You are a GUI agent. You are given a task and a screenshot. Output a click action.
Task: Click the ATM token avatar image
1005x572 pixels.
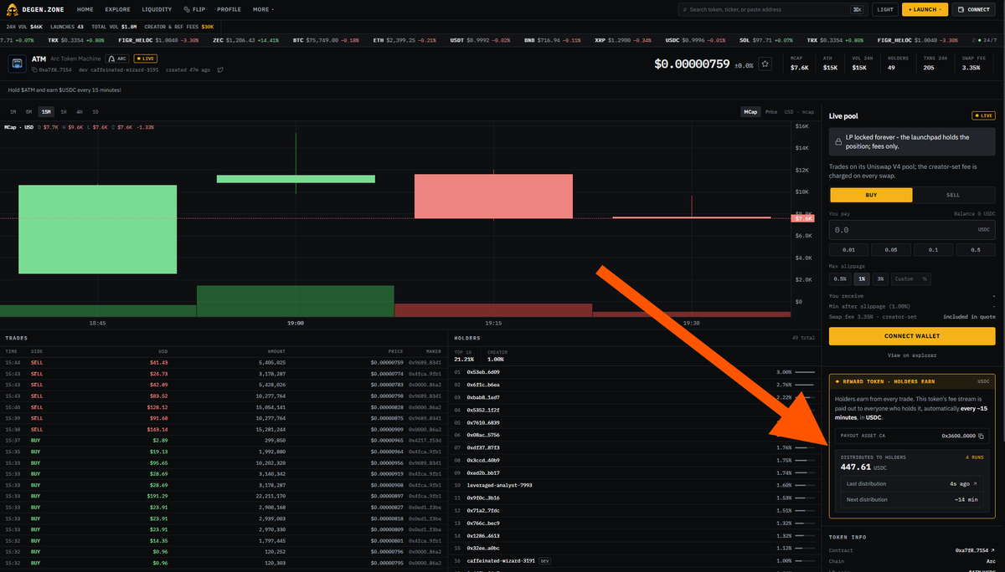coord(17,64)
